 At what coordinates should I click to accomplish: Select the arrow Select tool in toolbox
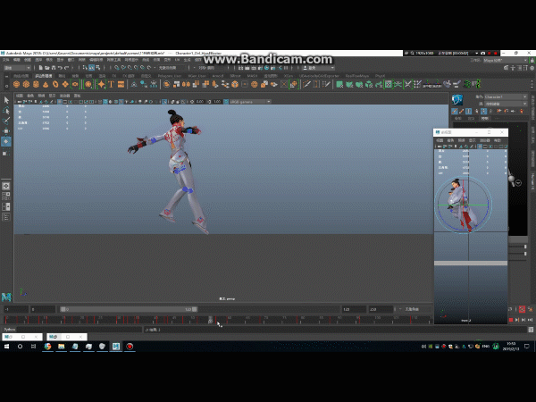[x=6, y=100]
